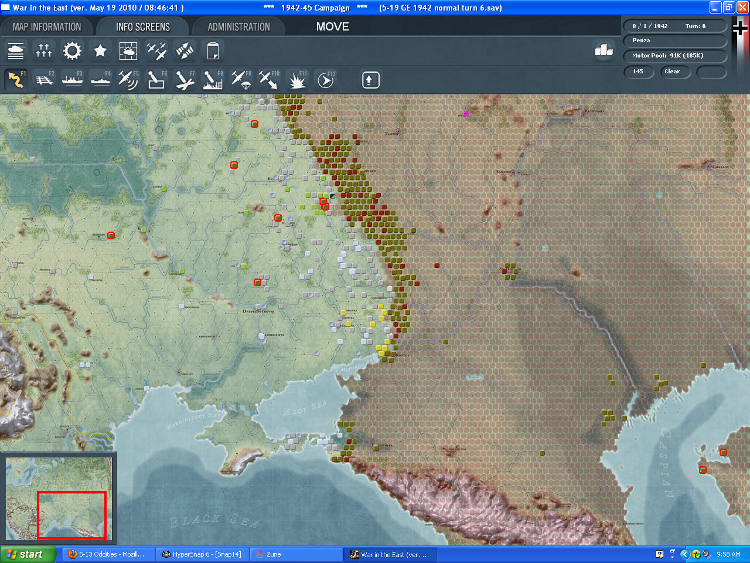This screenshot has width=750, height=563.
Task: Click the date and Turn: 6 display
Action: [x=675, y=26]
